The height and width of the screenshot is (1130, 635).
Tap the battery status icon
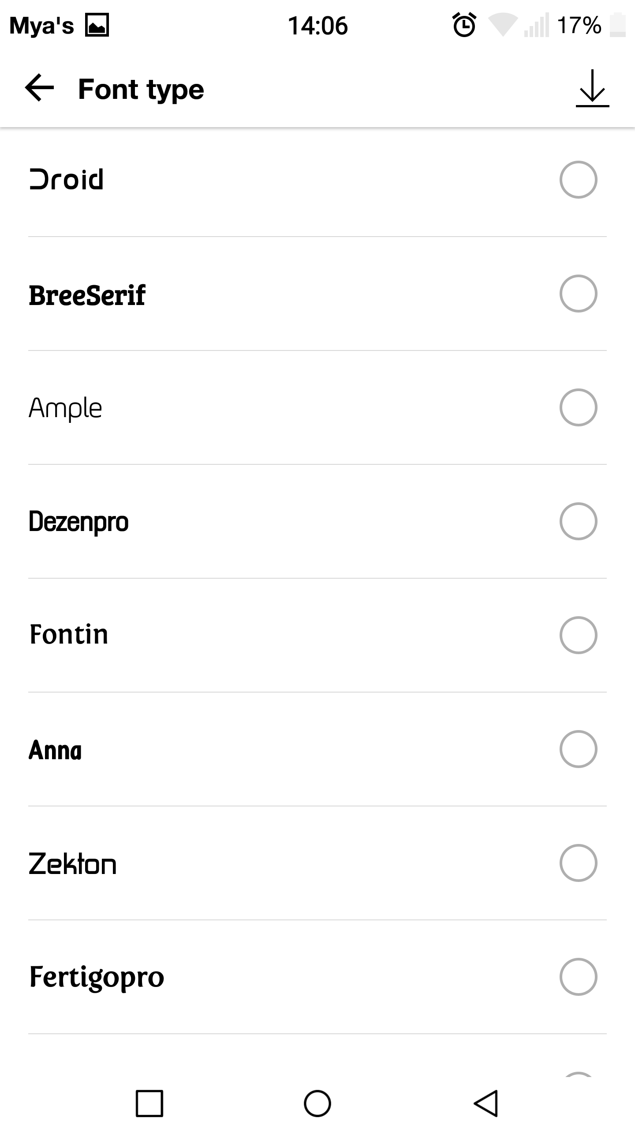618,25
